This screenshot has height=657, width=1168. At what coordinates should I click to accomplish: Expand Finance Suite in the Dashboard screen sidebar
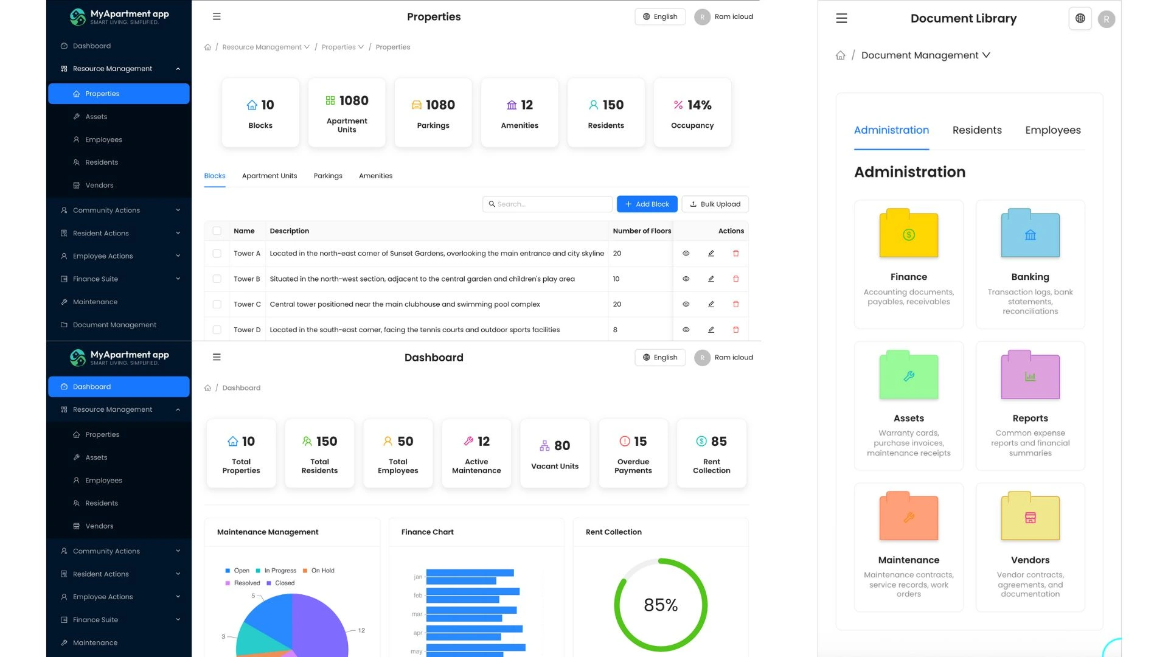point(119,620)
